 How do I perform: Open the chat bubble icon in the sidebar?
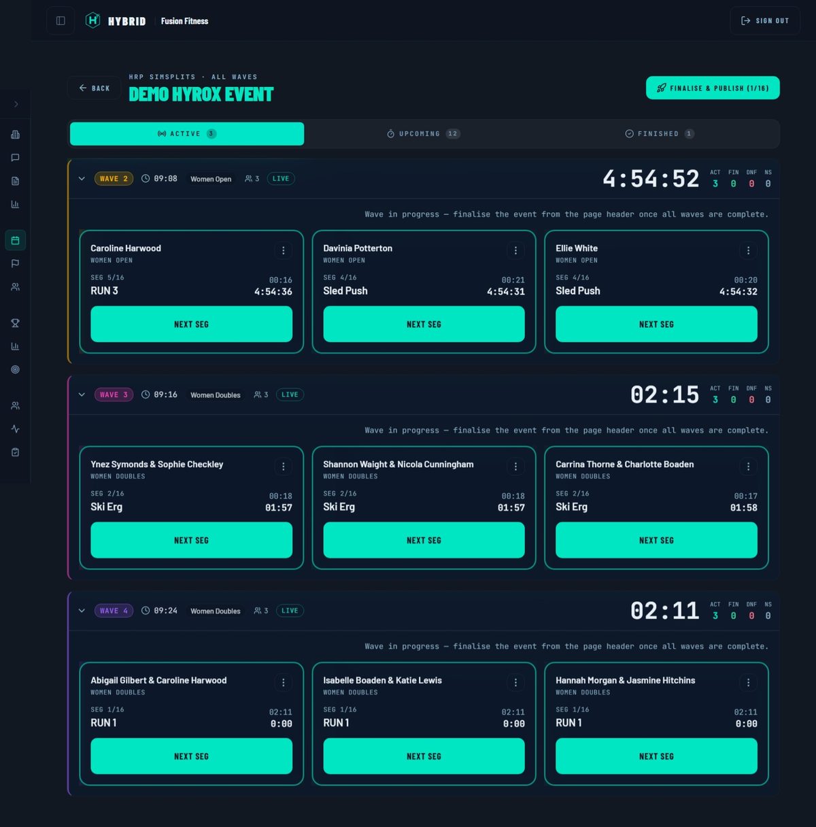pyautogui.click(x=15, y=158)
